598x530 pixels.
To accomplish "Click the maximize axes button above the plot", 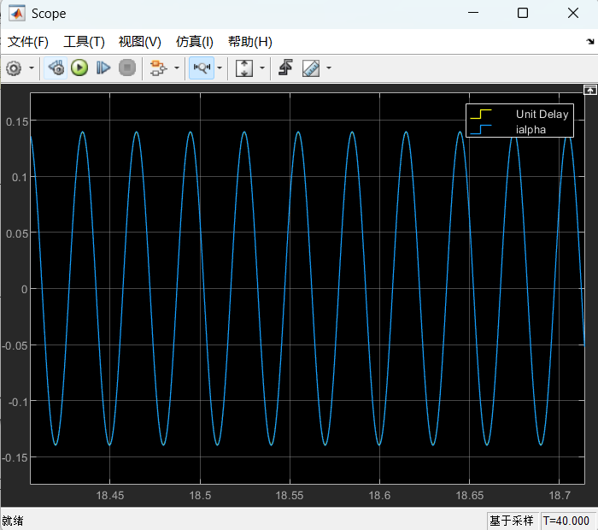I will [x=590, y=90].
